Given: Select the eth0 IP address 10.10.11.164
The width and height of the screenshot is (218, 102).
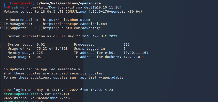Looking at the screenshot, I should (x=136, y=53).
